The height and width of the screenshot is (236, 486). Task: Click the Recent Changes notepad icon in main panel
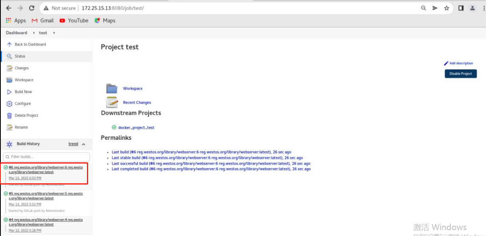112,102
